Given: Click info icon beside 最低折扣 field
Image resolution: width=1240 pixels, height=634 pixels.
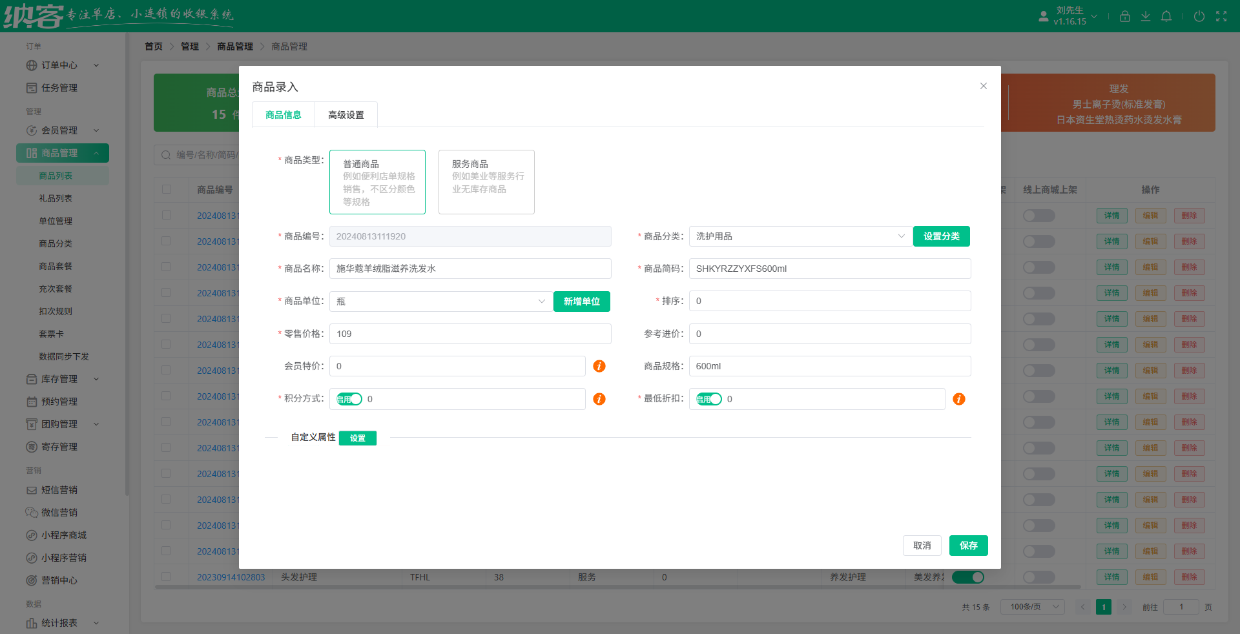Looking at the screenshot, I should click(959, 399).
